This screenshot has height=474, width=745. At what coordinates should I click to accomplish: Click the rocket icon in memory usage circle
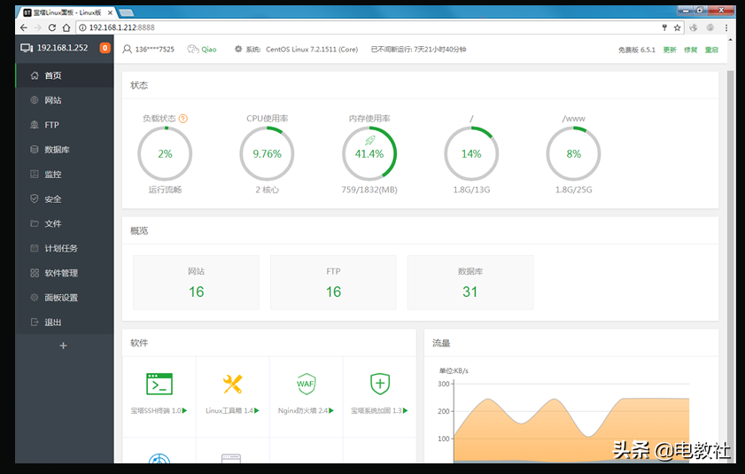(369, 140)
